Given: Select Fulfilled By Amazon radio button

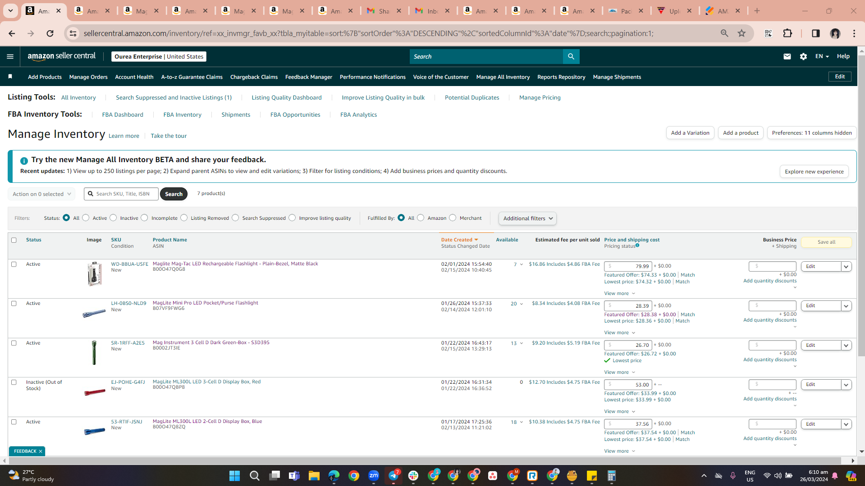Looking at the screenshot, I should 421,218.
